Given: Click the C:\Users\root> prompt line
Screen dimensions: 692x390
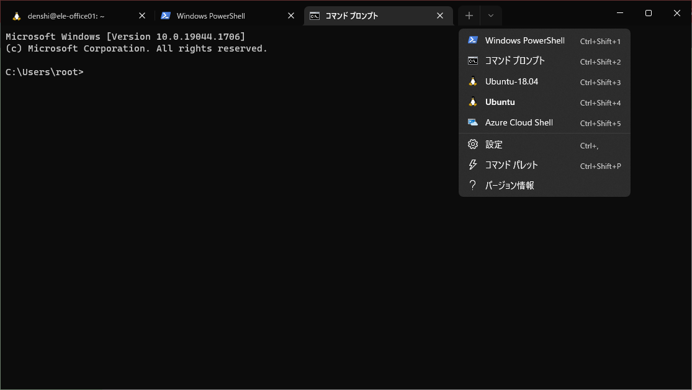Looking at the screenshot, I should pos(45,72).
